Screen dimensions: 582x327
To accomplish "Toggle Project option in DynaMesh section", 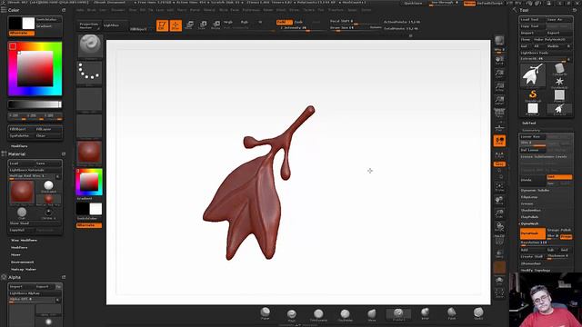I will 566,236.
